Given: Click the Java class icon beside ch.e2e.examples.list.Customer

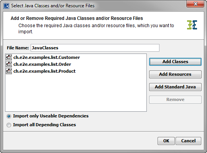Looking at the screenshot, I should pos(9,57).
